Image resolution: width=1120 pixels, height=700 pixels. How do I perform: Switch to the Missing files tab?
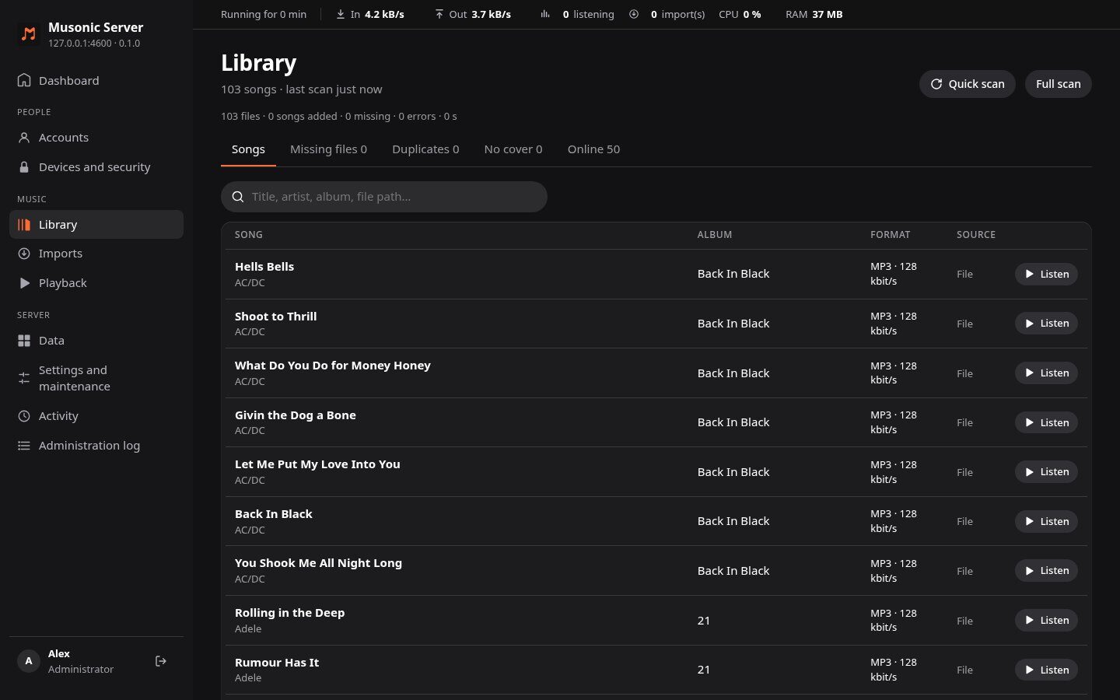(328, 149)
